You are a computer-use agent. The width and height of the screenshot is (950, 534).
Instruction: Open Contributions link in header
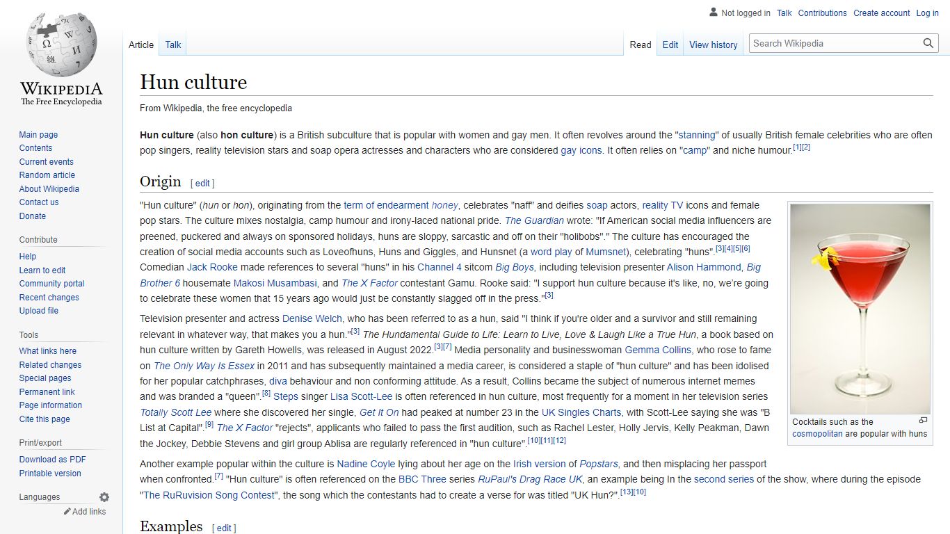point(822,13)
